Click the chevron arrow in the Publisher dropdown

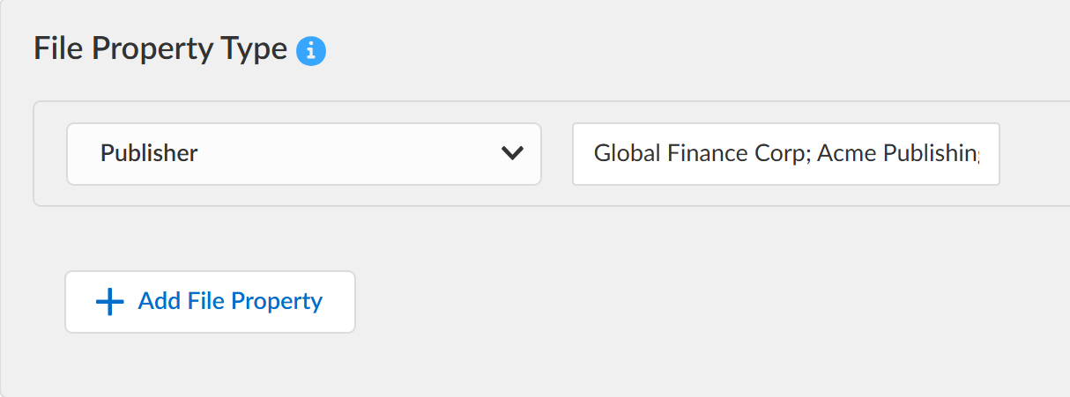512,153
